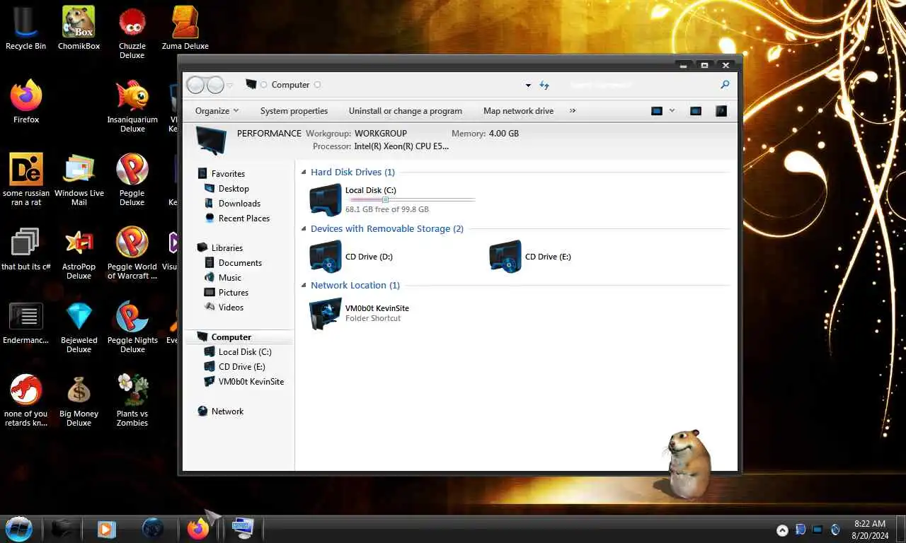
Task: Select Desktop under Favorites
Action: point(234,189)
